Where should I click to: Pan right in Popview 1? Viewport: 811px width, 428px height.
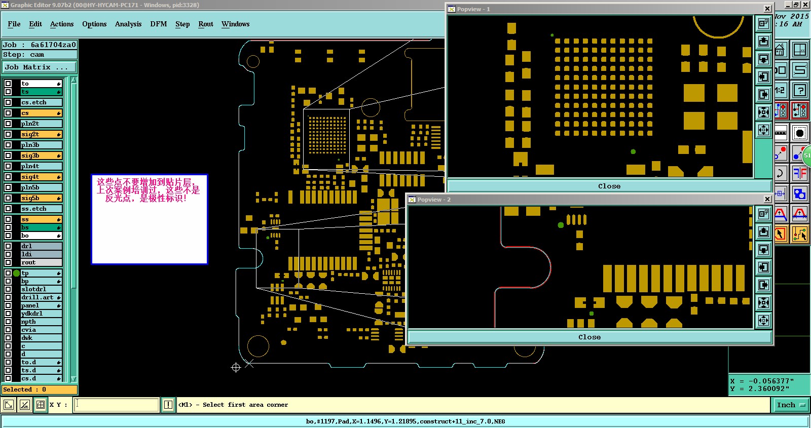point(763,94)
